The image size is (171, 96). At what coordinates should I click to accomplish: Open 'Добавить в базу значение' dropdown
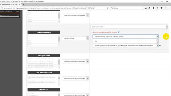[x=126, y=37]
